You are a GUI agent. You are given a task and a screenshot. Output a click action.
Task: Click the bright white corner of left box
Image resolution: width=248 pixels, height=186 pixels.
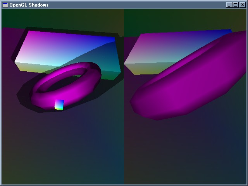tap(19, 60)
